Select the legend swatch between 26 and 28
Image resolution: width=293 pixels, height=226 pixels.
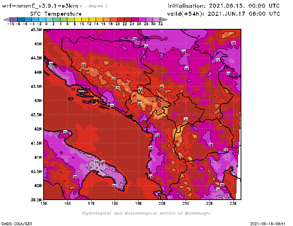(142, 19)
